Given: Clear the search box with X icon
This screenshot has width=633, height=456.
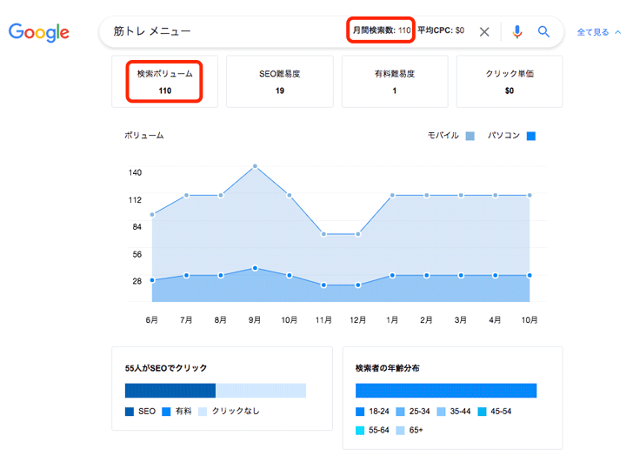Looking at the screenshot, I should click(484, 32).
